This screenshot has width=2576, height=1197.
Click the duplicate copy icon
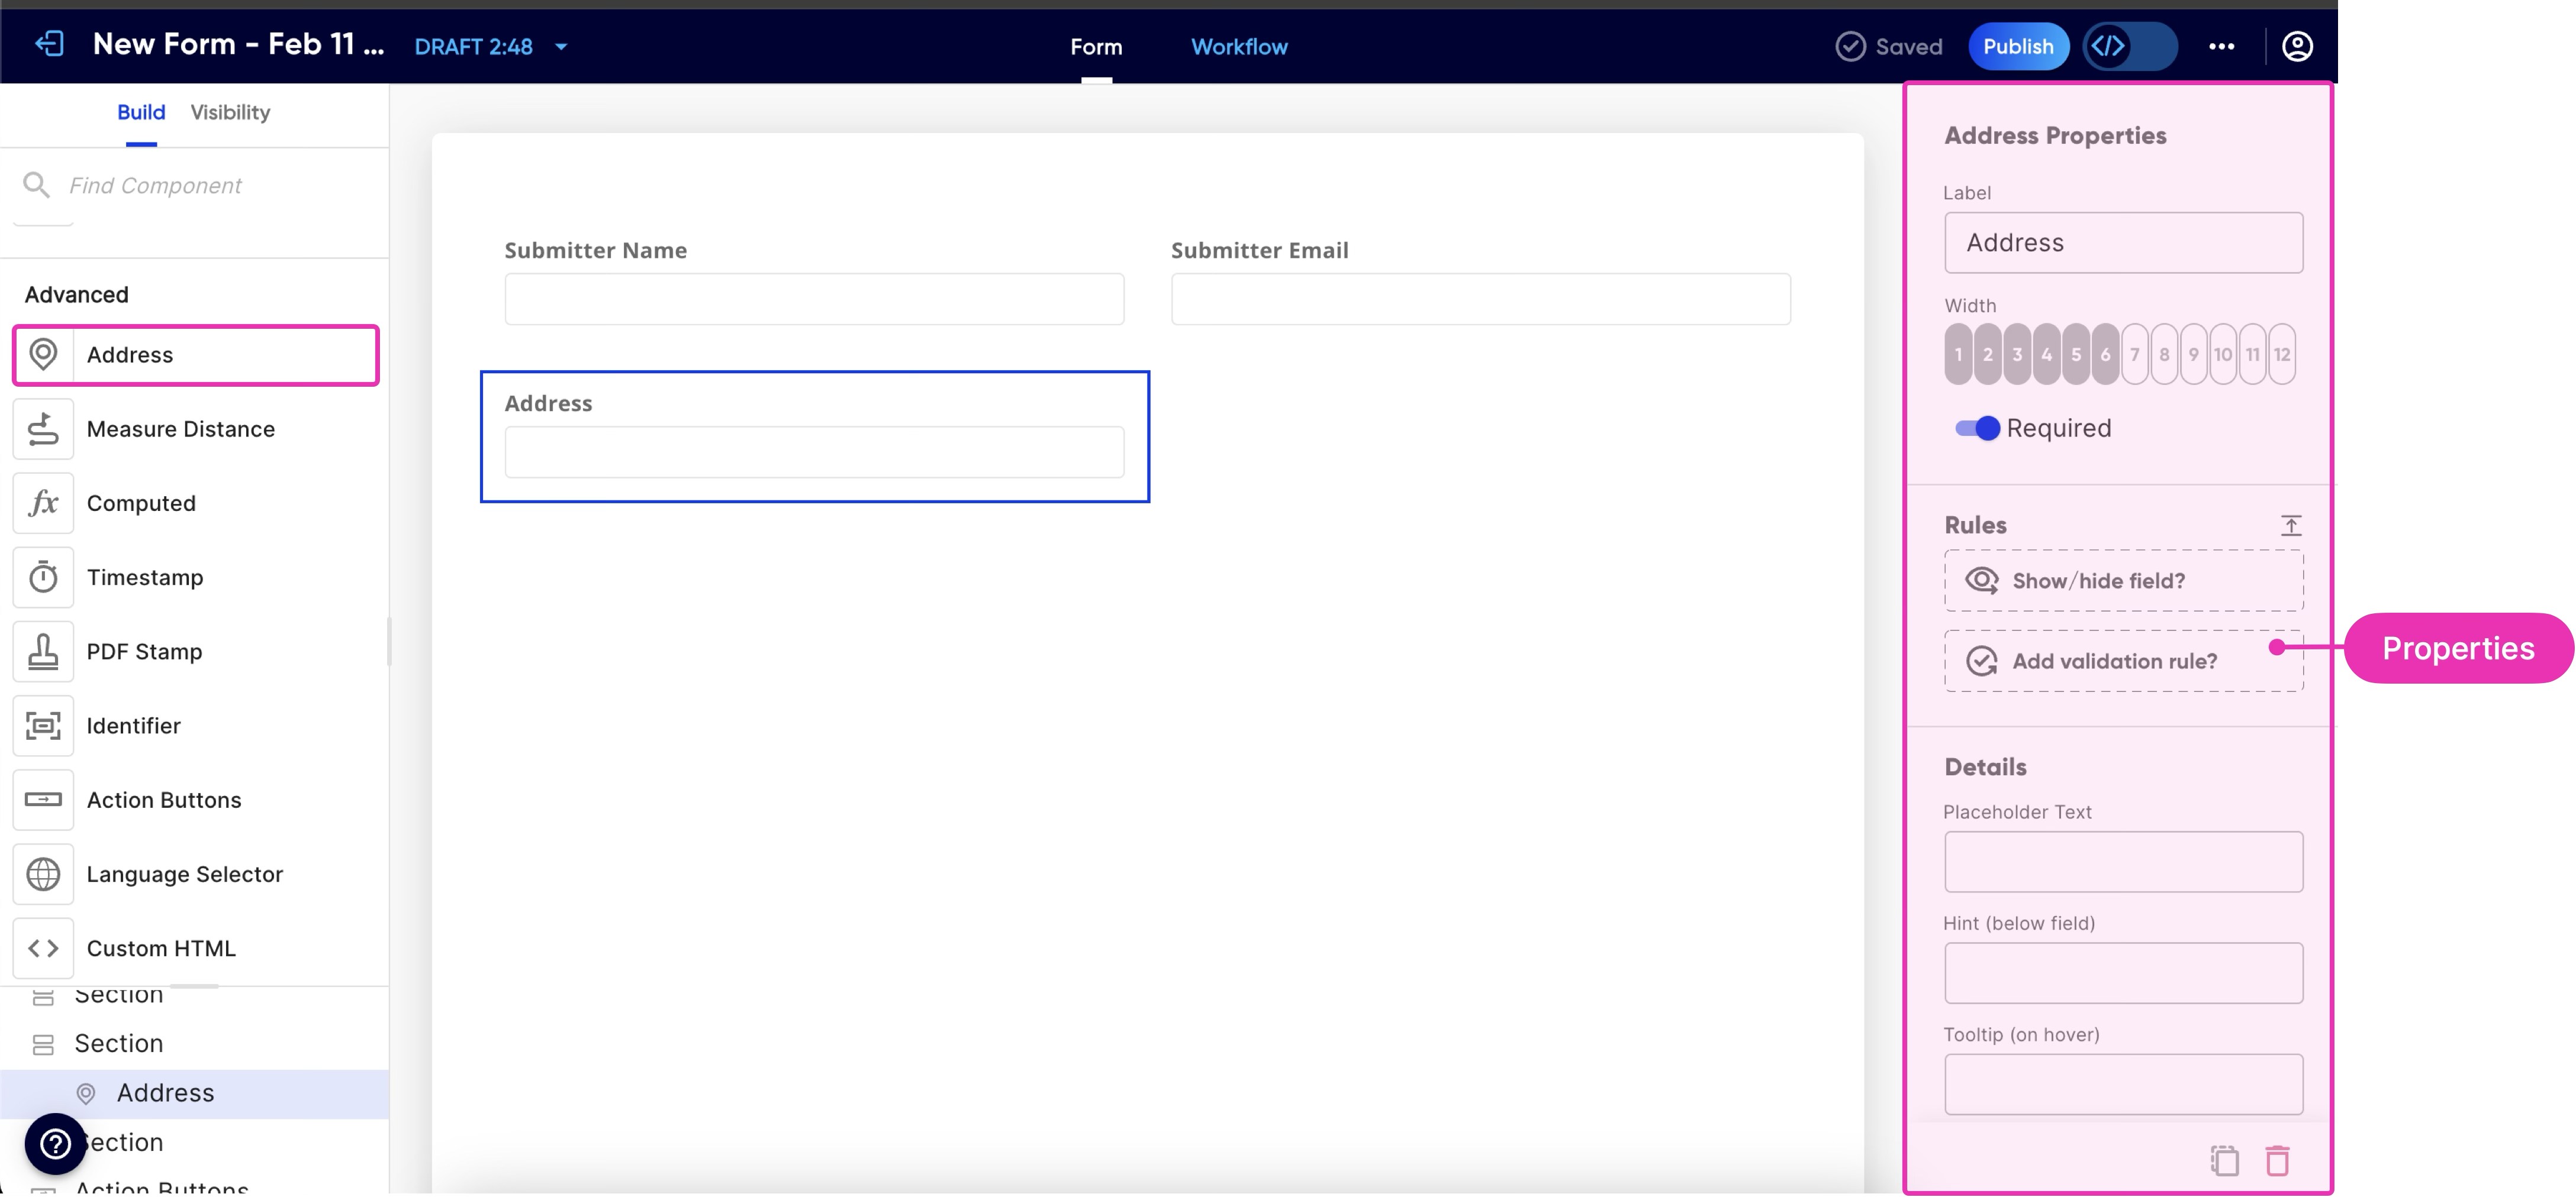(2224, 1160)
